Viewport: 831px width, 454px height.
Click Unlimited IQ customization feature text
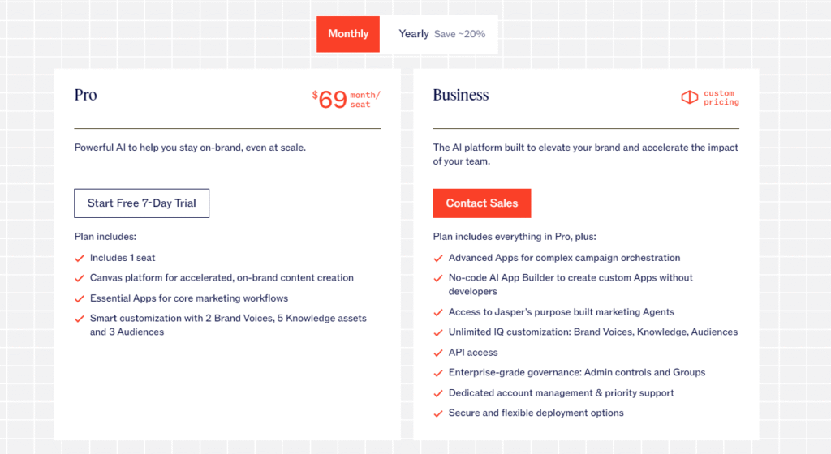[593, 332]
